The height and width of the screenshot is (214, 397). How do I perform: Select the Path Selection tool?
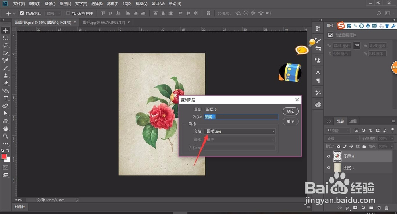[x=5, y=114]
